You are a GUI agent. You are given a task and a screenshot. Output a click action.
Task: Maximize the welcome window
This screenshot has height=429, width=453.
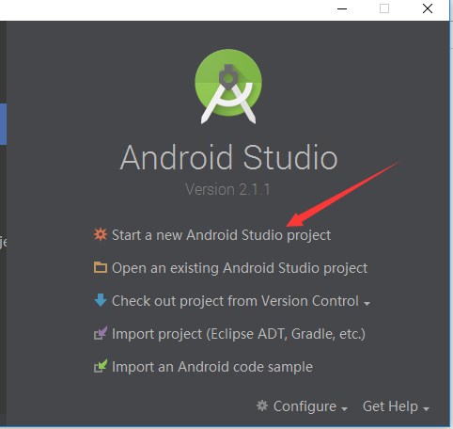tap(384, 8)
